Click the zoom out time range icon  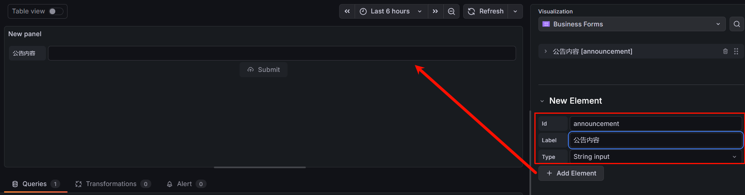[x=451, y=11]
